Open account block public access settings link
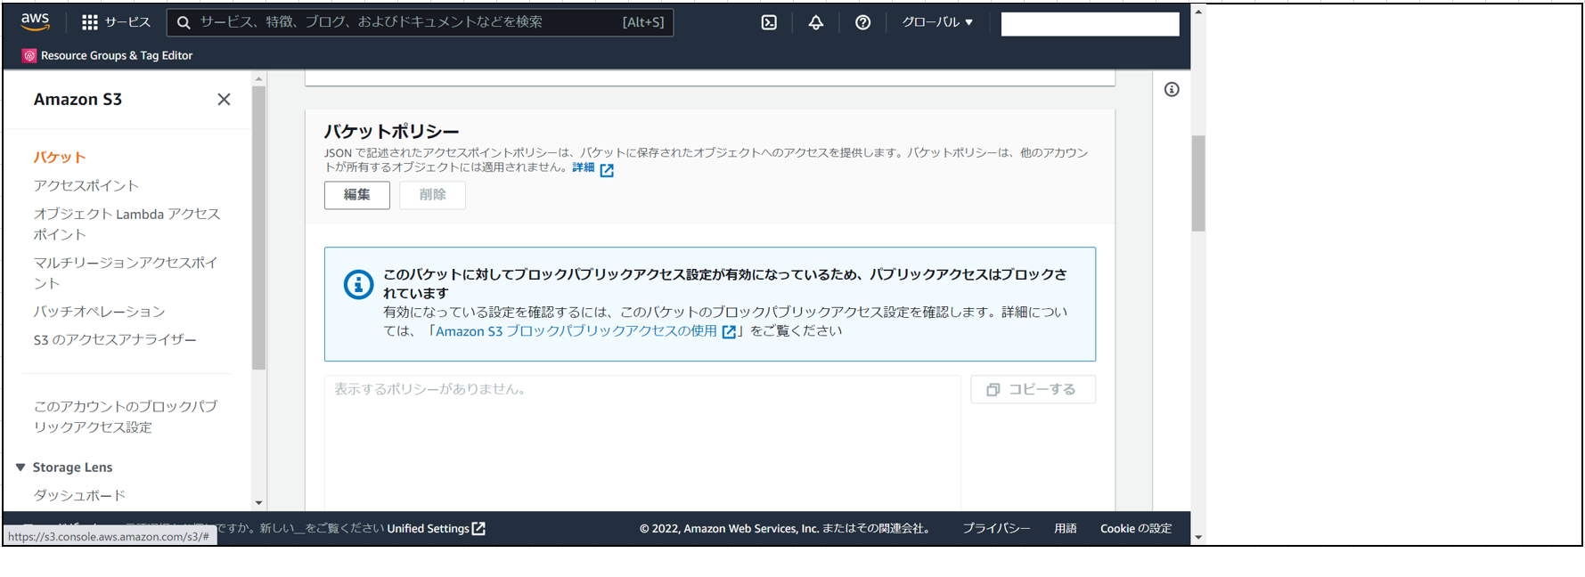 (x=126, y=417)
